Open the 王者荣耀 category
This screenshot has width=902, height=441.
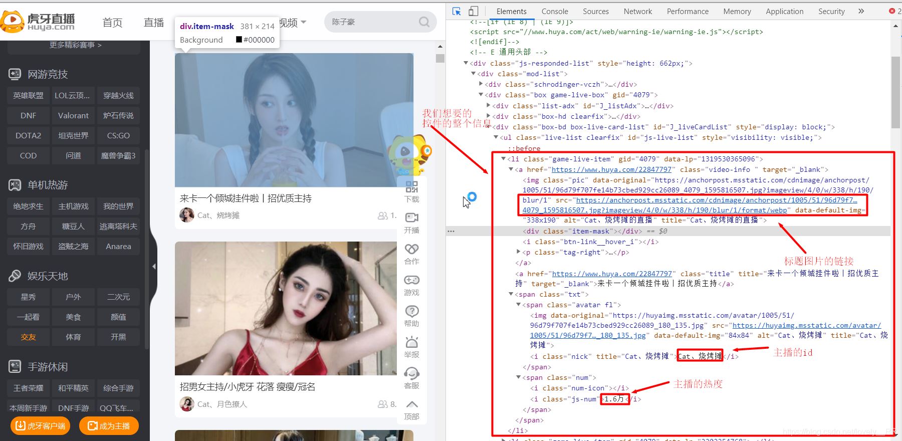tap(28, 388)
